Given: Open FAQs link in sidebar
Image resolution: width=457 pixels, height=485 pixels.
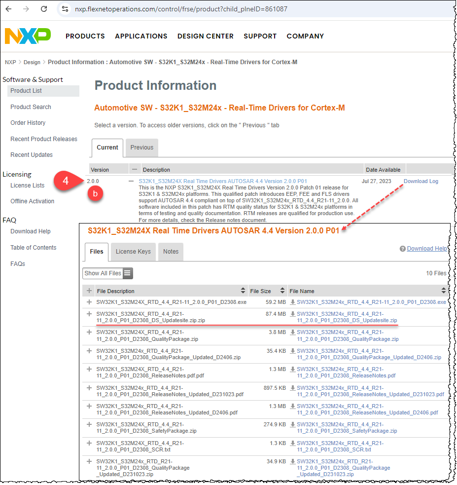Looking at the screenshot, I should coord(18,264).
